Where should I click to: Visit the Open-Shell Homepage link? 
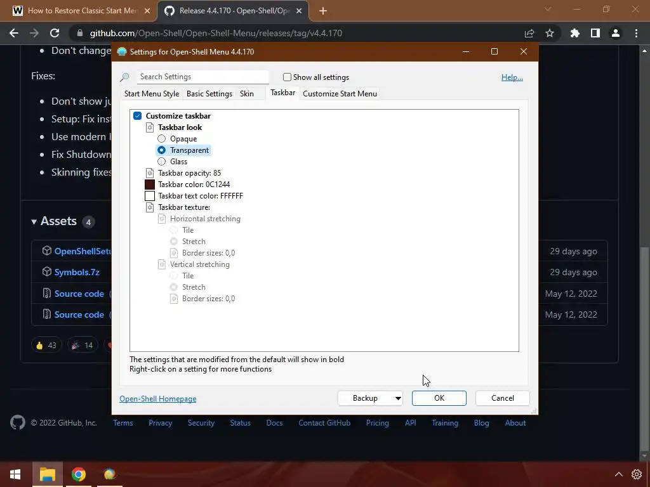158,399
